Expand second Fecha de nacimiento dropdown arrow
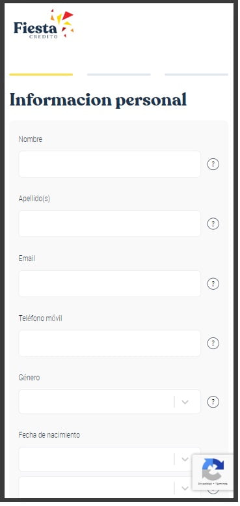Image resolution: width=240 pixels, height=506 pixels. click(185, 488)
